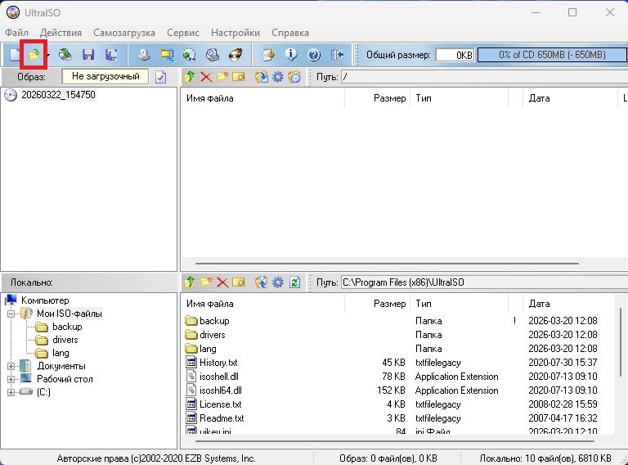This screenshot has width=628, height=465.
Task: Sort image pane by Размер column header
Action: [377, 98]
